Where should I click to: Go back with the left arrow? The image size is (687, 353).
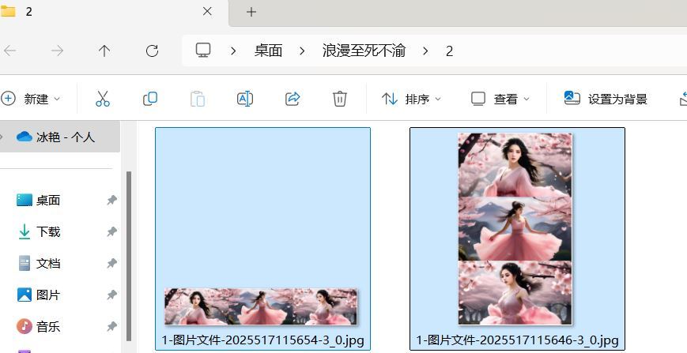click(x=9, y=51)
